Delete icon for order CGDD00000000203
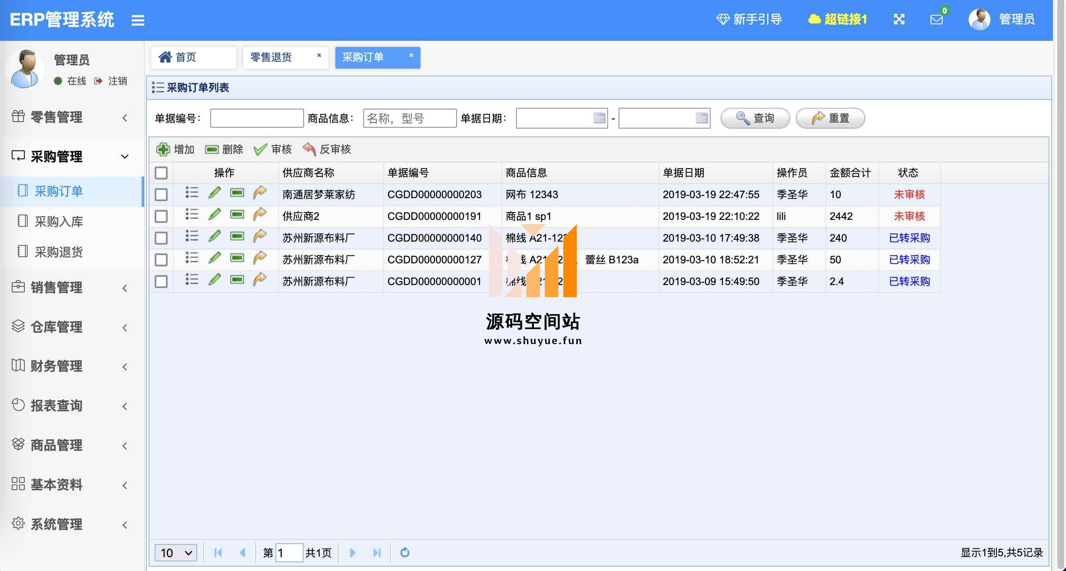This screenshot has width=1066, height=571. pos(237,193)
